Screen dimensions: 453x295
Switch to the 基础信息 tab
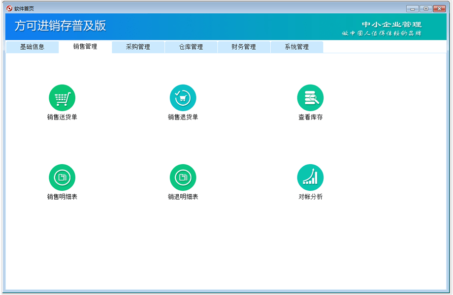coord(32,47)
